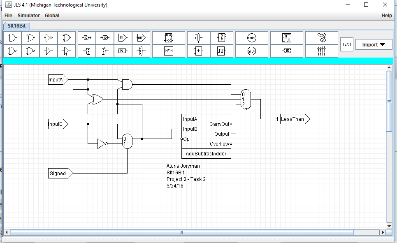Open the Help menu
Image resolution: width=397 pixels, height=243 pixels.
[x=387, y=16]
